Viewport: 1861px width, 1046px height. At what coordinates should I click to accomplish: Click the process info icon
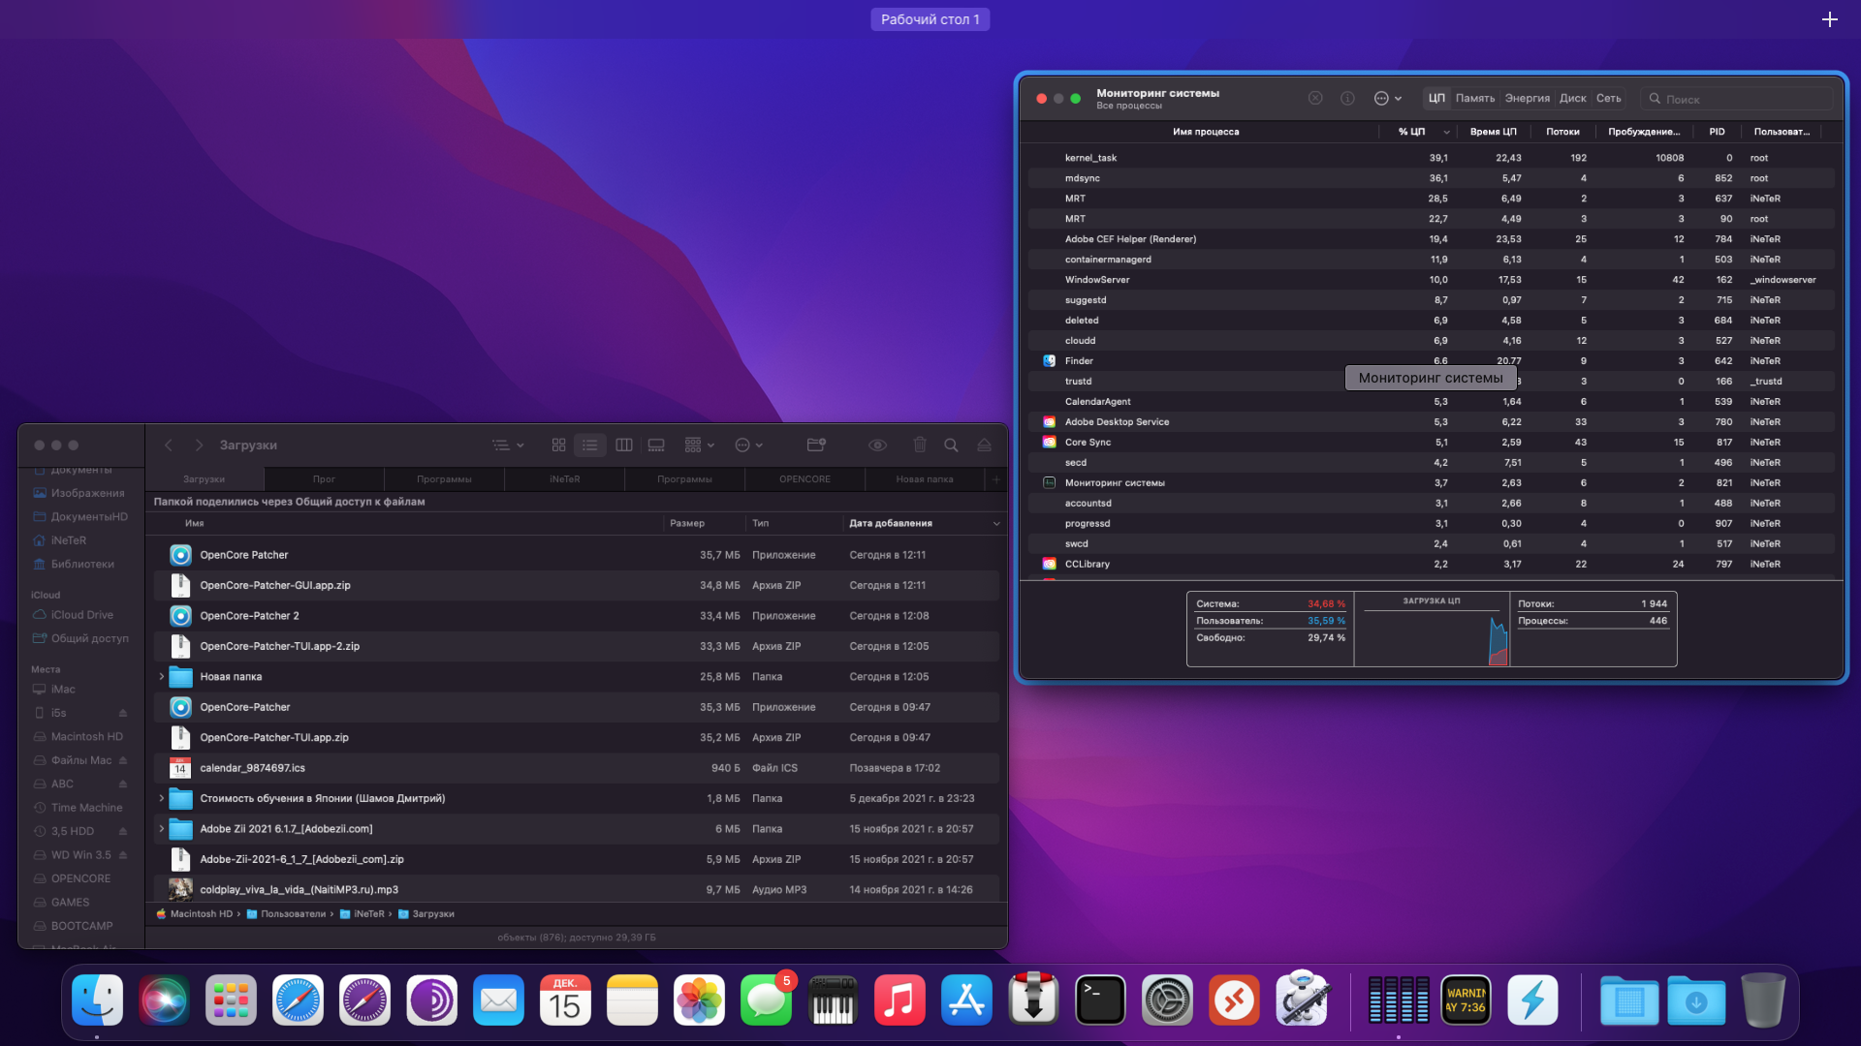(1347, 99)
